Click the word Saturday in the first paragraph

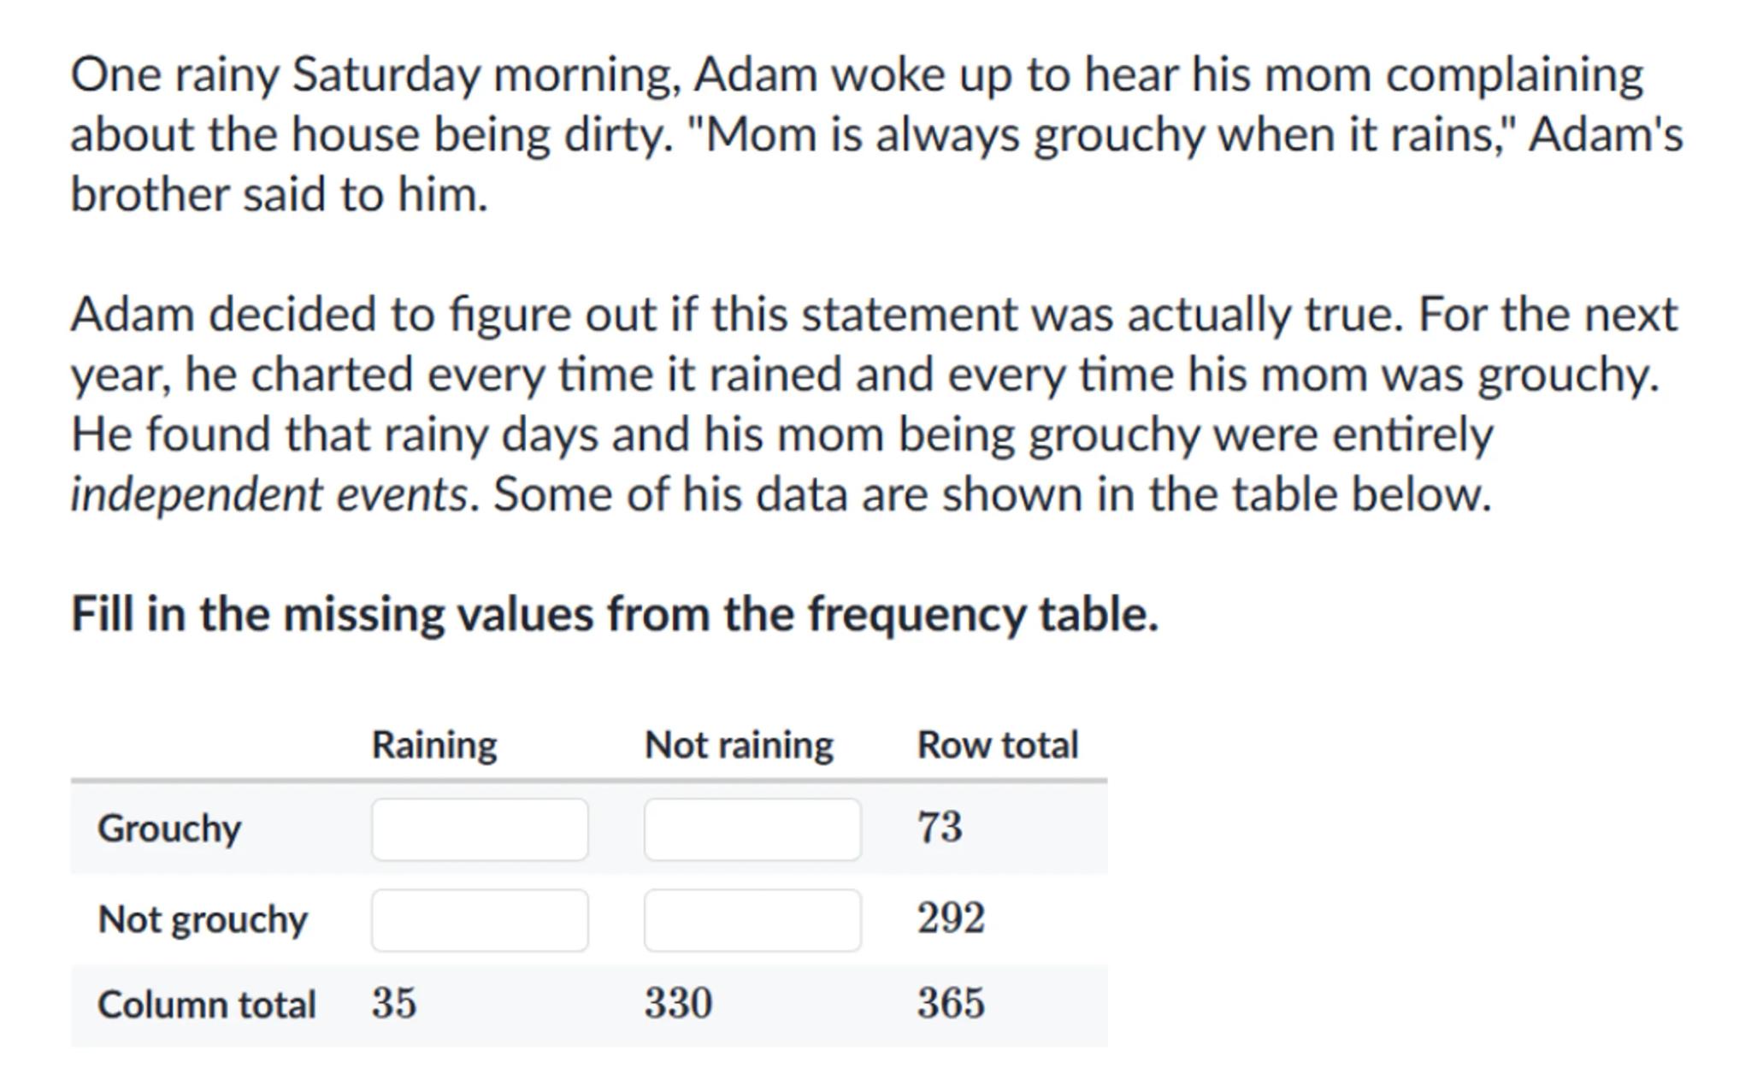pyautogui.click(x=386, y=74)
